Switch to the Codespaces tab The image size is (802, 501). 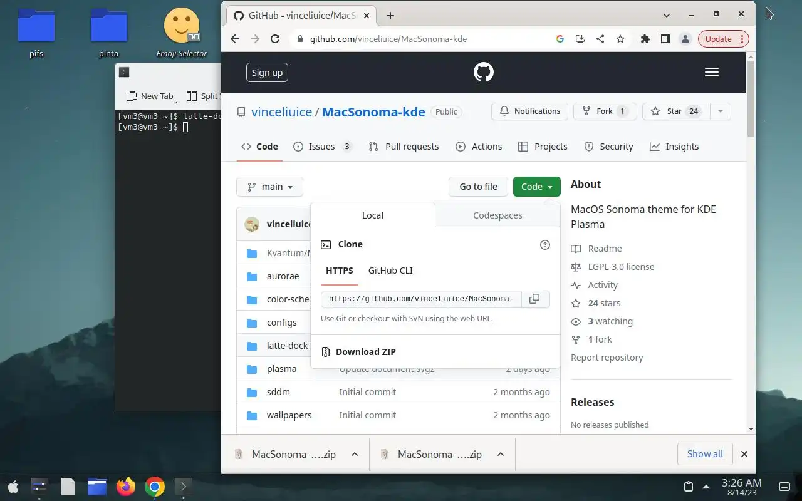(x=497, y=215)
